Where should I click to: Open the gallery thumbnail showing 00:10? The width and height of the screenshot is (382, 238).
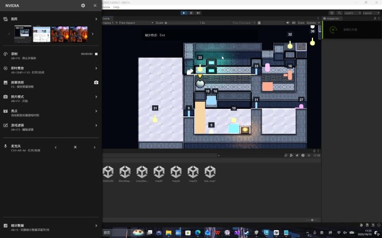pos(23,34)
